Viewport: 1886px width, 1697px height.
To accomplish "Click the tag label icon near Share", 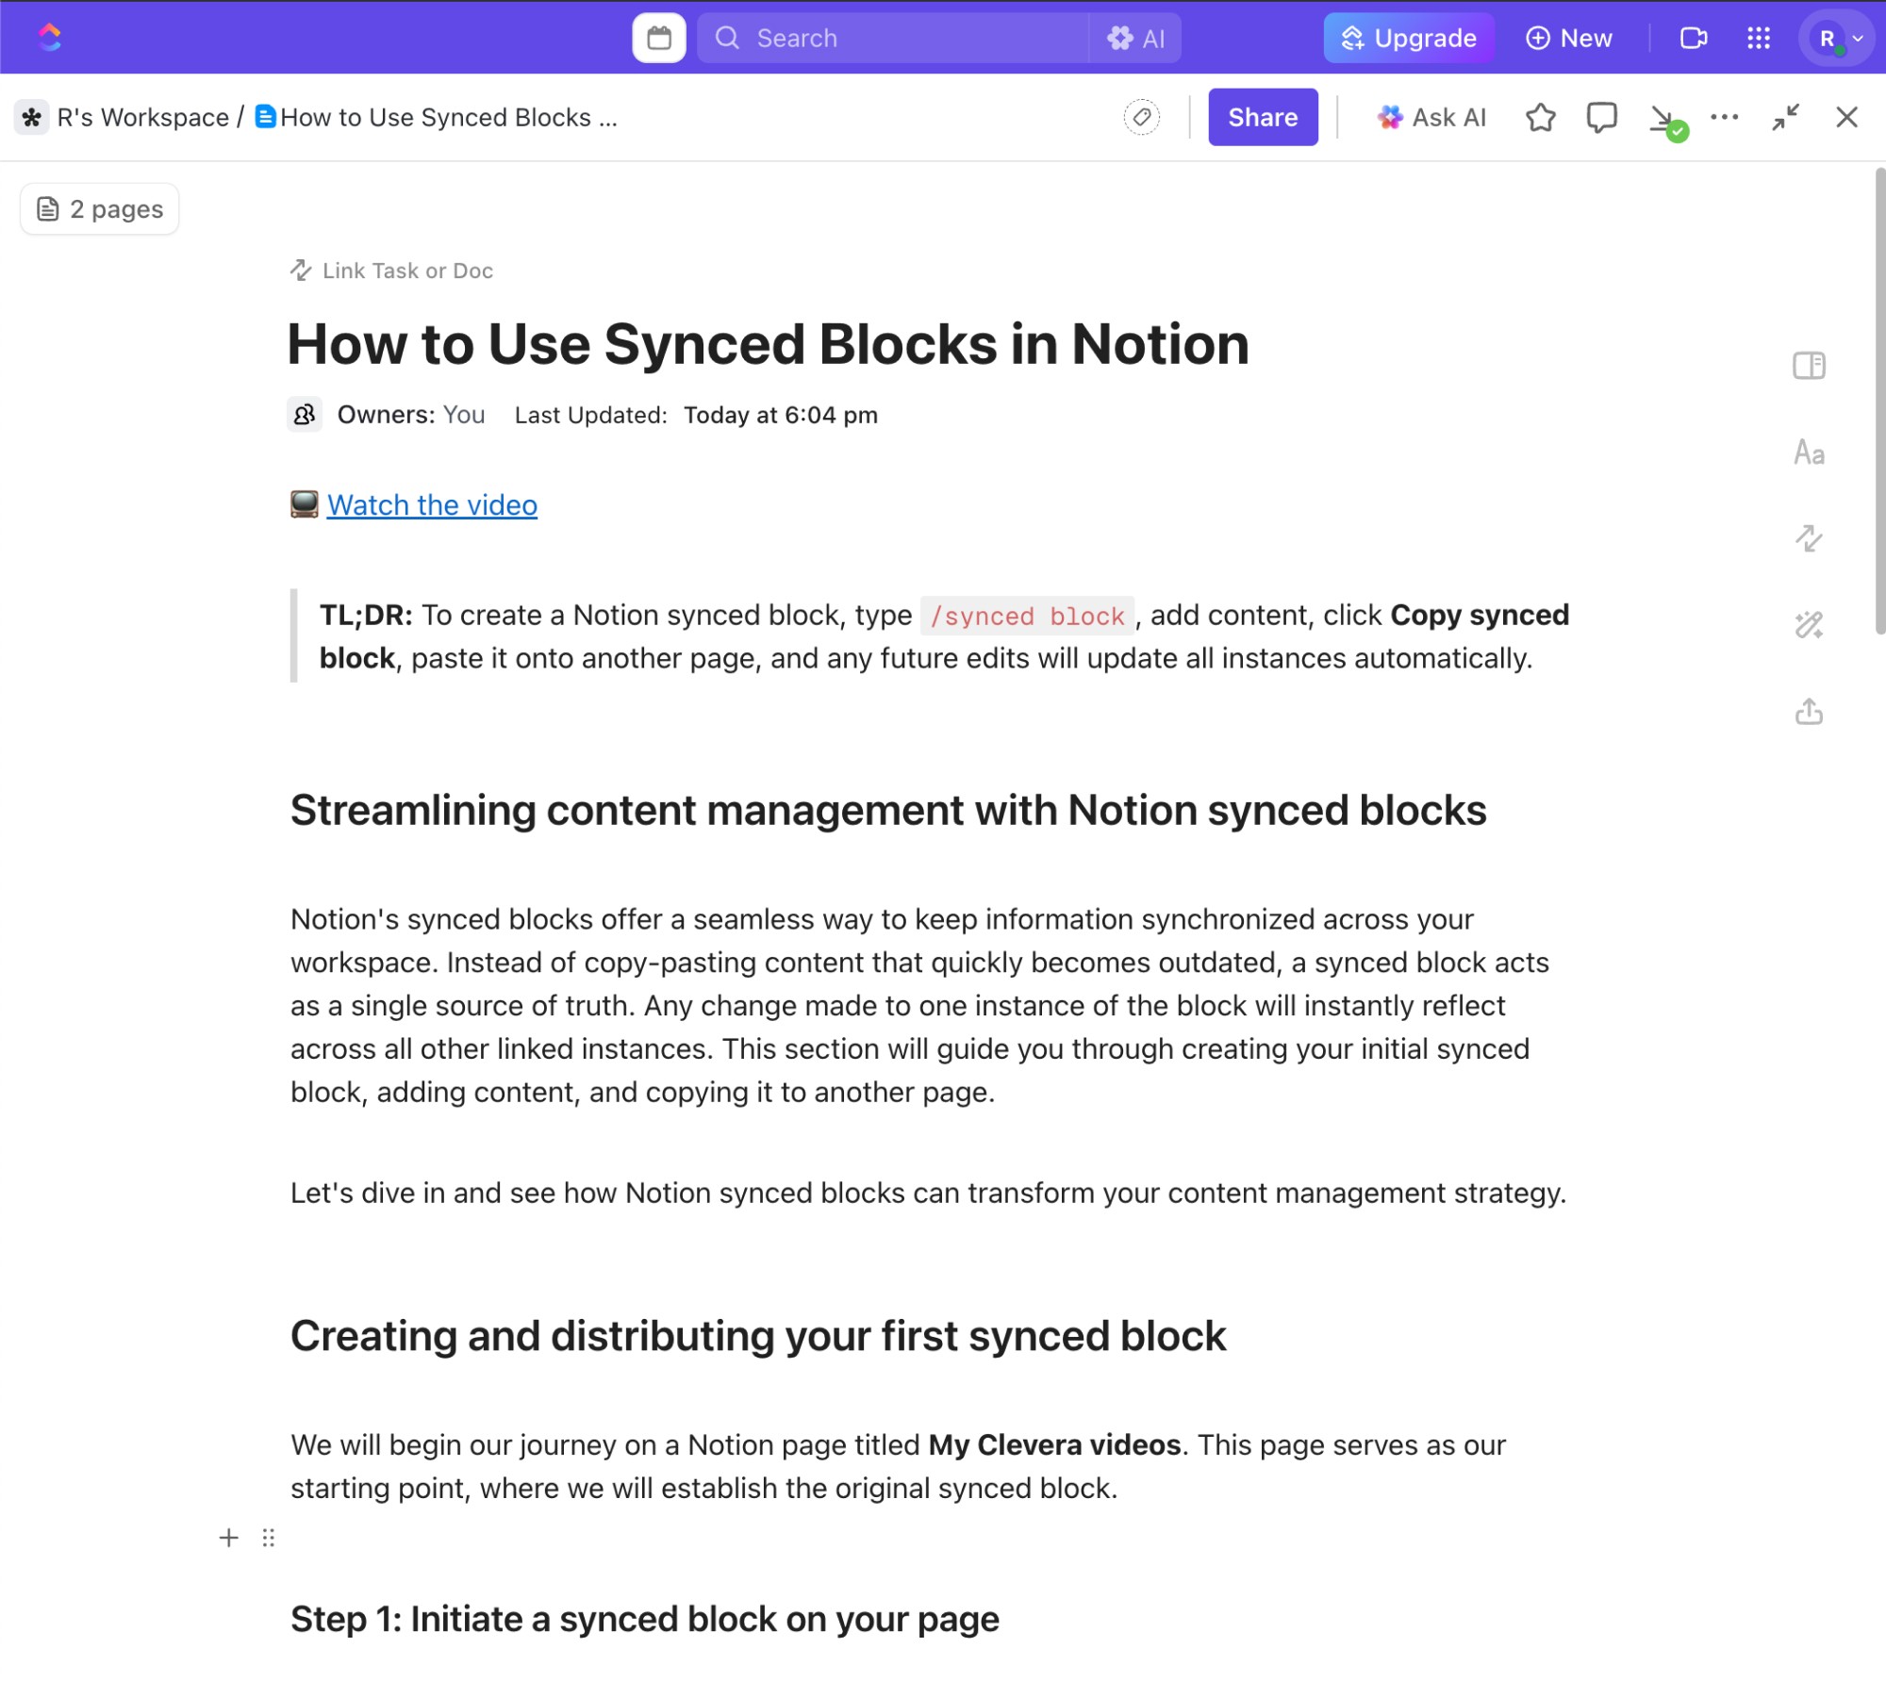I will [1141, 117].
